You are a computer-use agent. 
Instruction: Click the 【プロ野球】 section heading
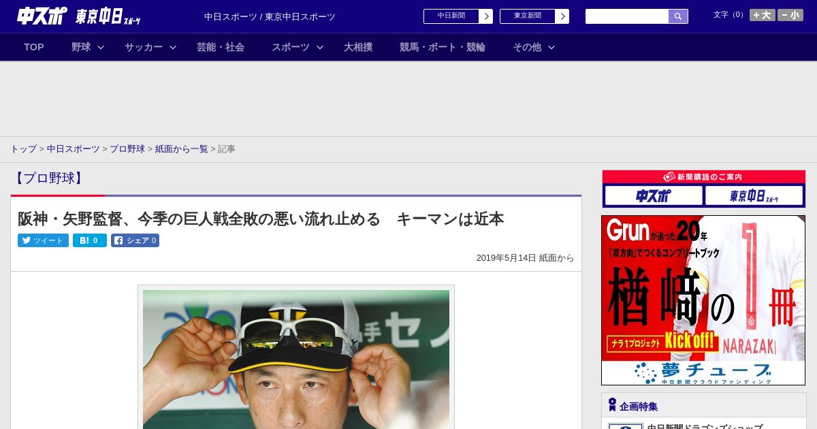(x=49, y=178)
